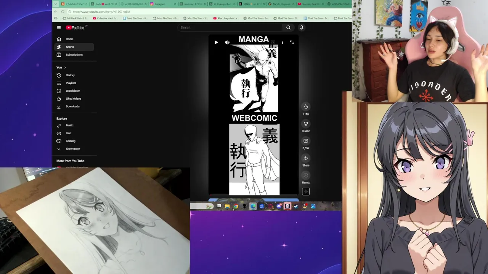Browse Music in Explore
Screen dimensions: 488x274
point(74,125)
